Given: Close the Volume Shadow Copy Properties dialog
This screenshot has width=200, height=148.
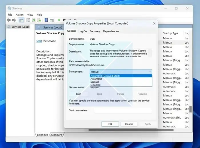Looking at the screenshot, I should (154, 23).
